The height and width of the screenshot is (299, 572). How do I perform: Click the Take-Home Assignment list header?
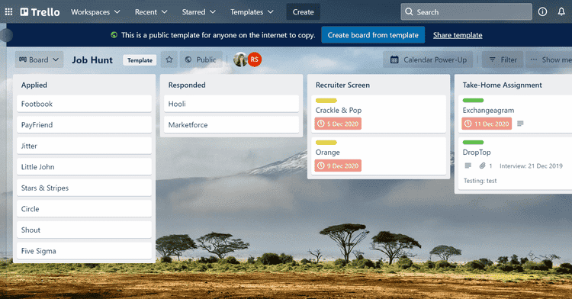pos(503,85)
